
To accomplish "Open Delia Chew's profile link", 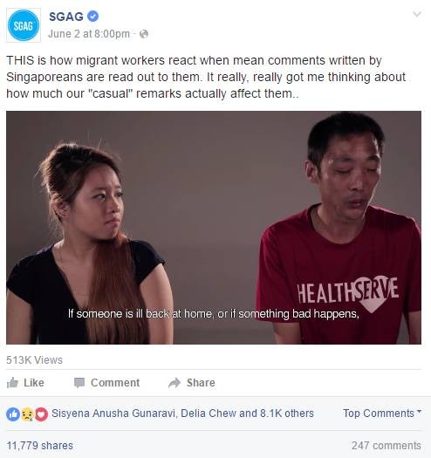I will 209,414.
